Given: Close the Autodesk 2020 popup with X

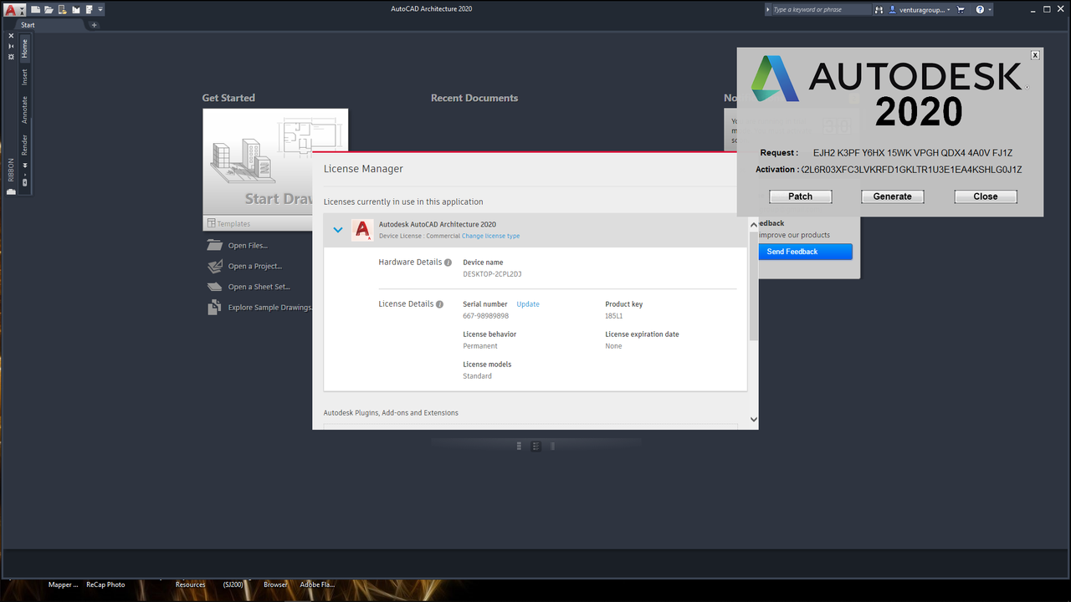Looking at the screenshot, I should 1035,55.
